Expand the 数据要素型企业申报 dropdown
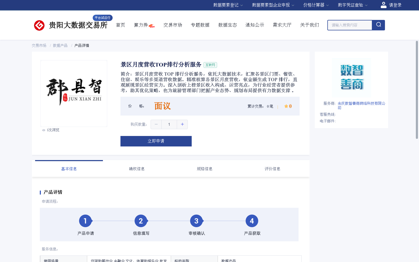The image size is (419, 262). pos(273,5)
